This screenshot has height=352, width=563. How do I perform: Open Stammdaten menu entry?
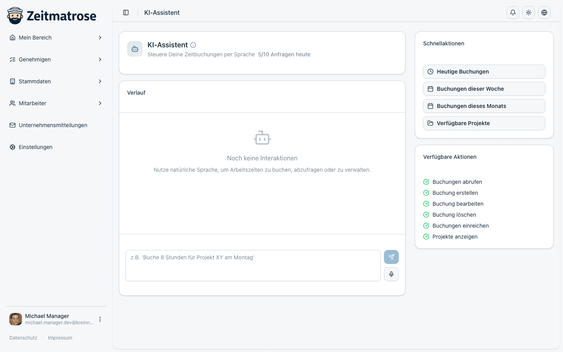pos(56,81)
